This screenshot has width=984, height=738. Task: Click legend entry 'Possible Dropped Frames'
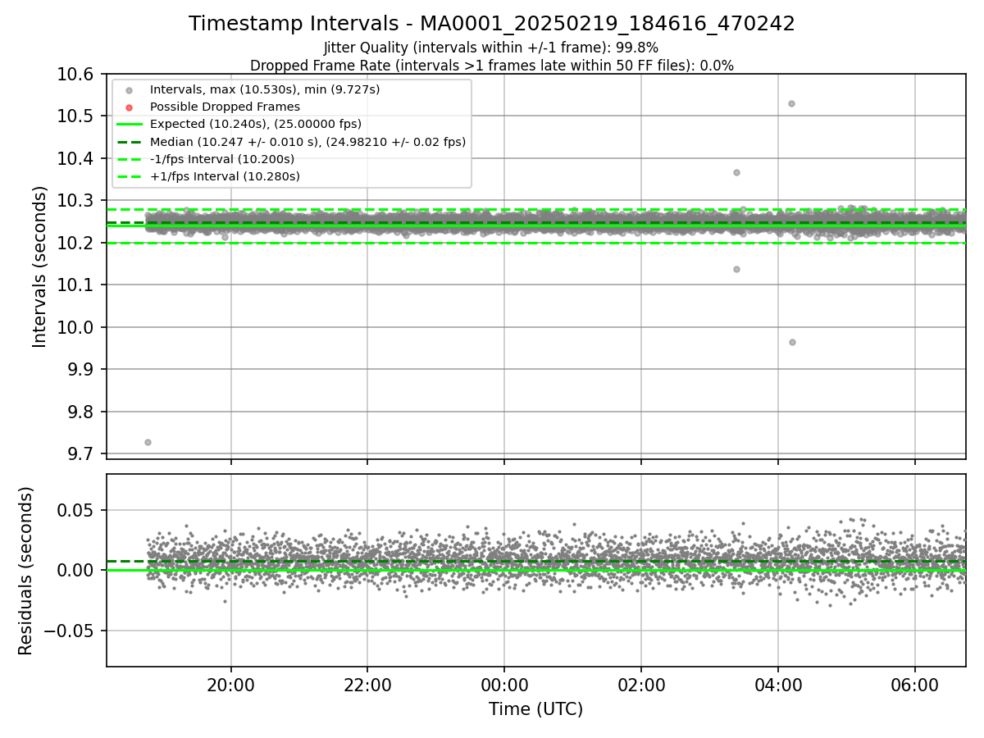point(225,107)
